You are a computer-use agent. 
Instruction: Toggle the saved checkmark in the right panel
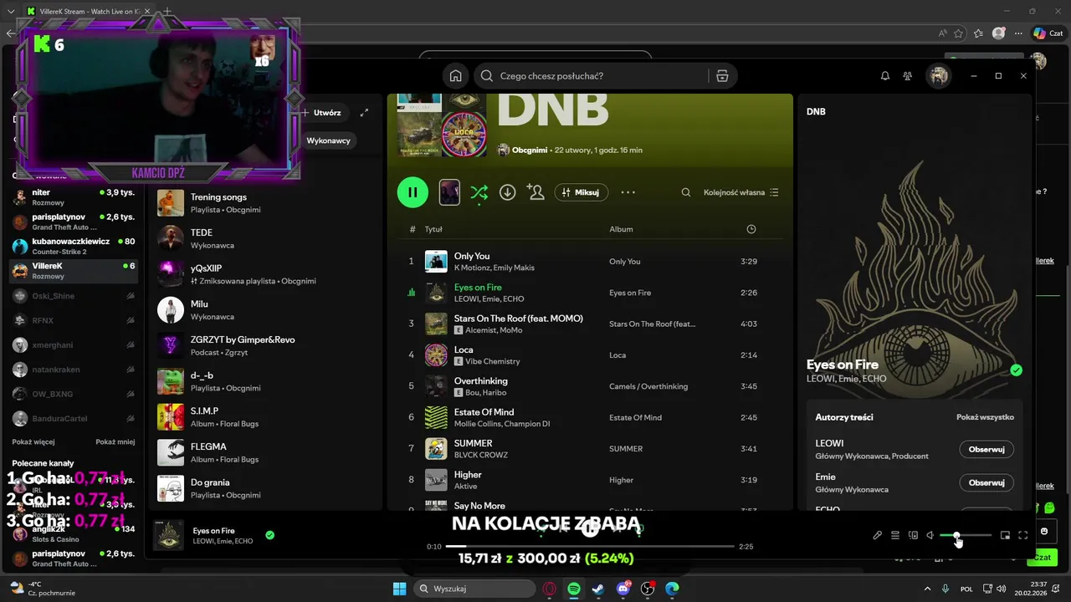tap(1016, 370)
